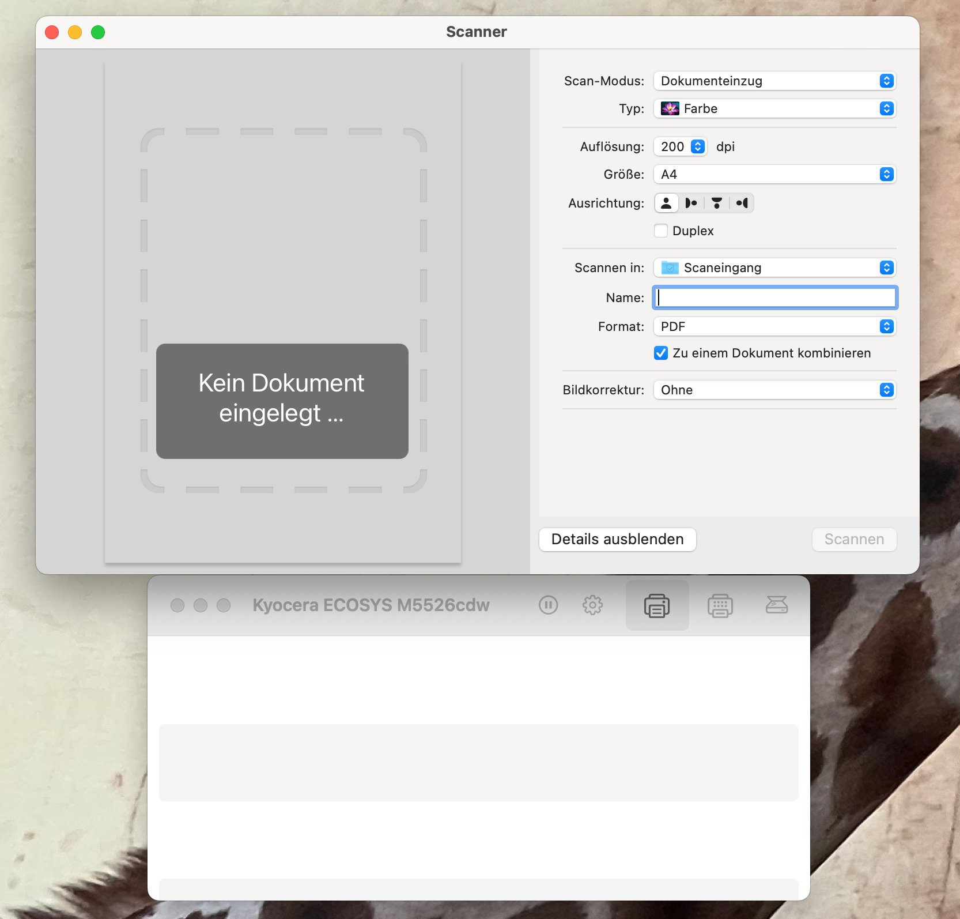Open the Typ Farbe dropdown
Screen dimensions: 960x919
coord(774,108)
